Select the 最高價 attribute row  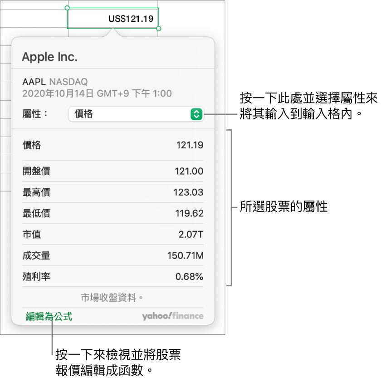pyautogui.click(x=113, y=192)
